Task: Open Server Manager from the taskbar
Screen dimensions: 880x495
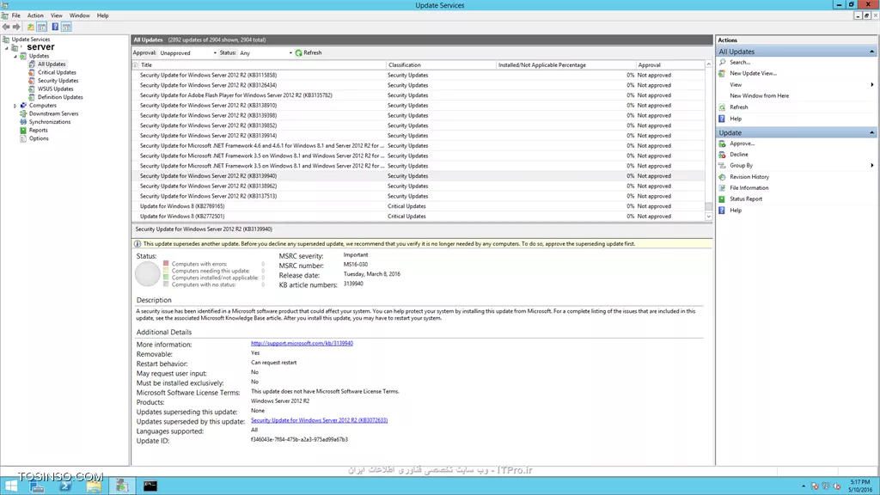Action: 37,486
